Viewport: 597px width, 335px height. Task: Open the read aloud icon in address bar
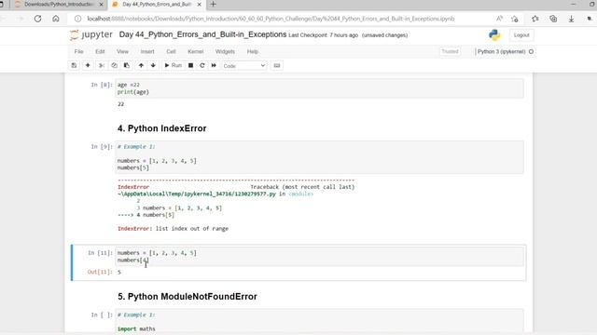[499, 19]
